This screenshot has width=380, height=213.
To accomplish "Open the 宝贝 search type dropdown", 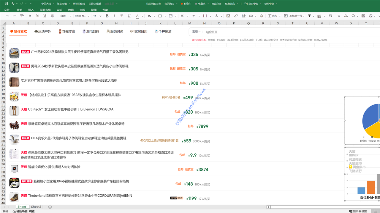I will 196,32.
